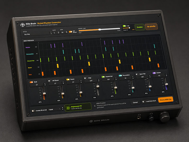The image size is (189, 142).
Task: Open the Kick note selector C1
Action: coord(37,85)
